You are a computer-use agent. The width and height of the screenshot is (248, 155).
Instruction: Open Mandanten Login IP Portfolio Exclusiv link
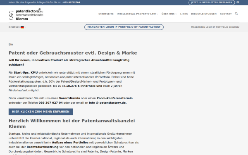(x=215, y=27)
